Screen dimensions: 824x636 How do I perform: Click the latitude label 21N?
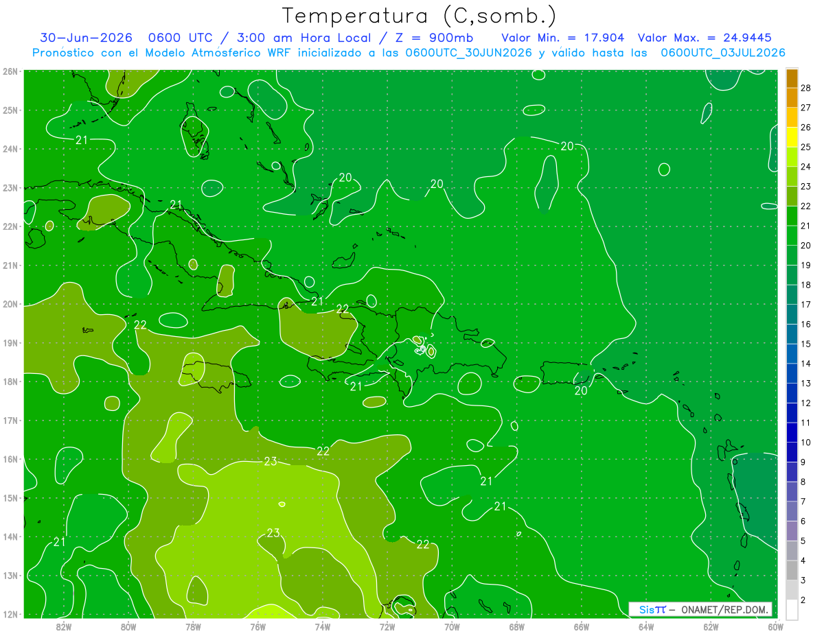(10, 265)
